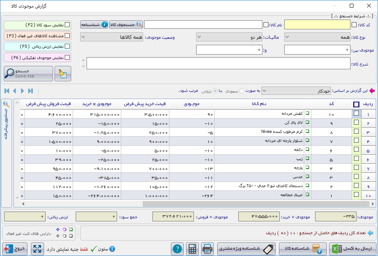This screenshot has width=378, height=256.
Task: Open the sort-by خودکار dropdown
Action: [296, 91]
